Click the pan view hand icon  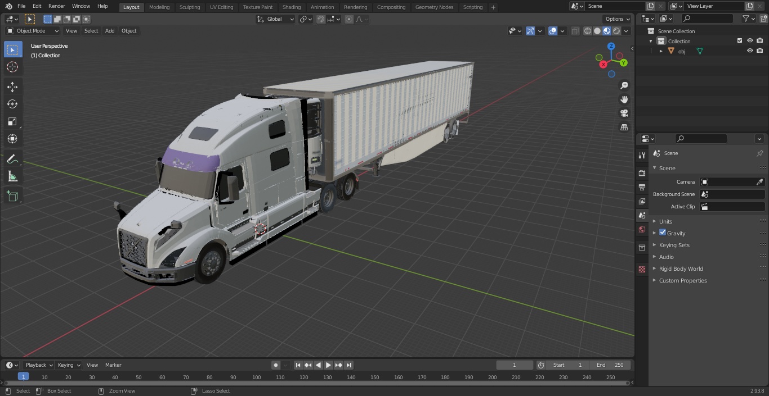(624, 99)
